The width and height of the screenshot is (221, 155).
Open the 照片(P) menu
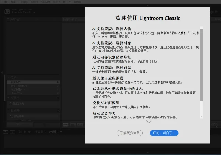34,2
